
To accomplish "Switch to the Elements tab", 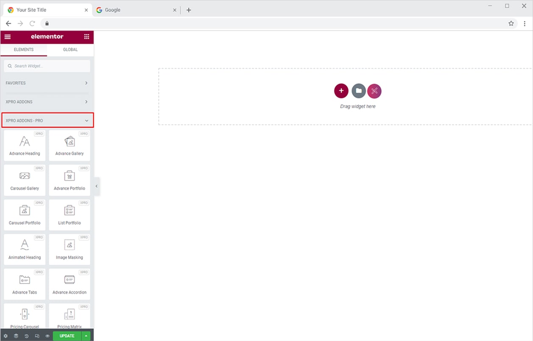I will pyautogui.click(x=24, y=50).
